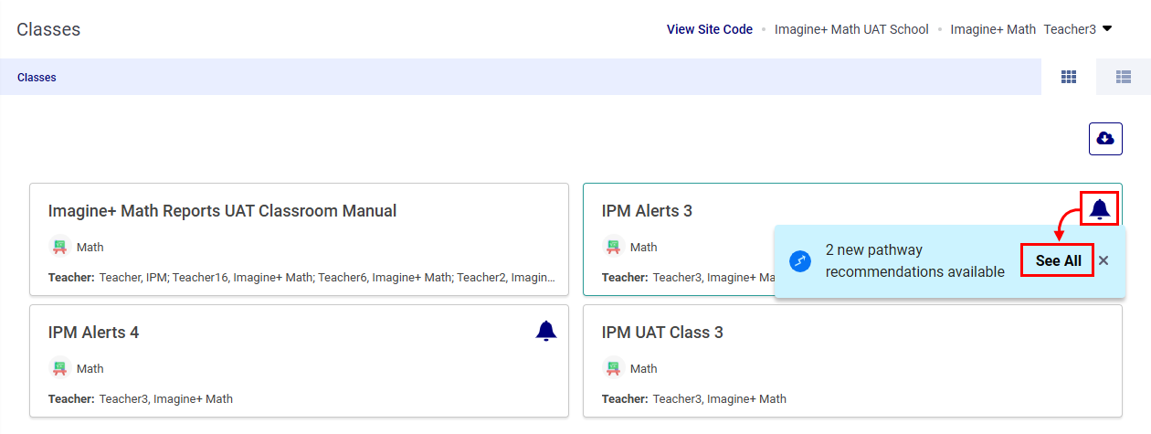Click the Classes breadcrumb
1151x434 pixels.
37,78
